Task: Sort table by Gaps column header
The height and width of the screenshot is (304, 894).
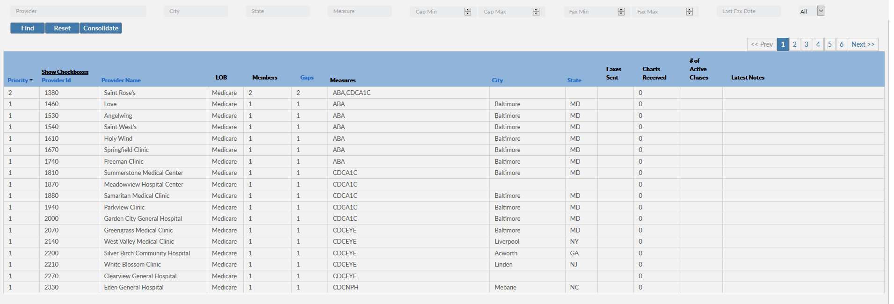Action: pyautogui.click(x=307, y=78)
